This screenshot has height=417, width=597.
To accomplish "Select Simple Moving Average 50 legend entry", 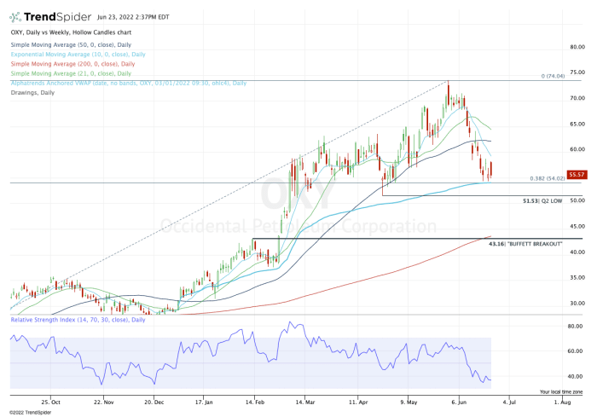I will [71, 45].
